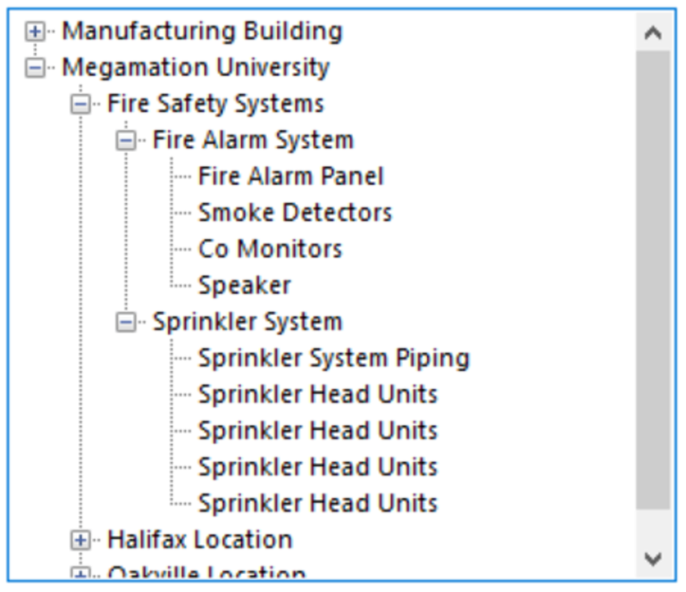Collapse the Sprinkler System branch

(126, 322)
